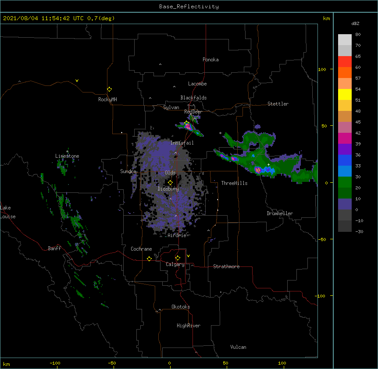Click the Limestone label
This screenshot has width=378, height=369.
tap(67, 156)
